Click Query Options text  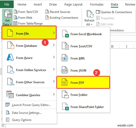pos(22,120)
